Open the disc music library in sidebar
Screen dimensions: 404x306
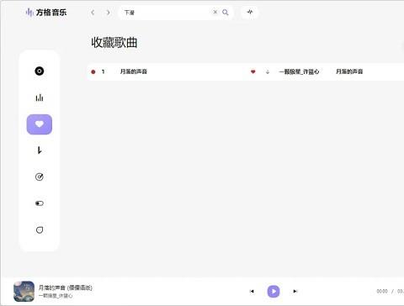point(40,71)
